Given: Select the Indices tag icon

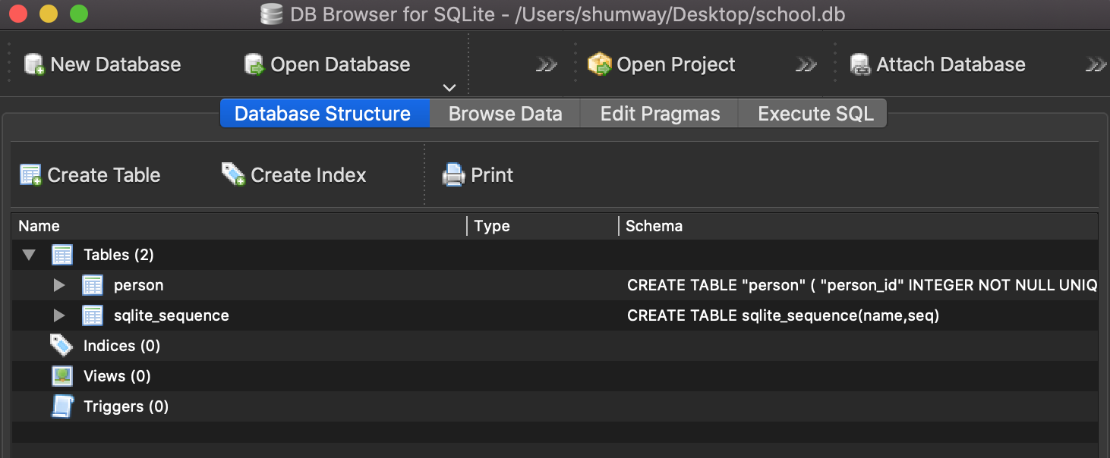Looking at the screenshot, I should [61, 346].
